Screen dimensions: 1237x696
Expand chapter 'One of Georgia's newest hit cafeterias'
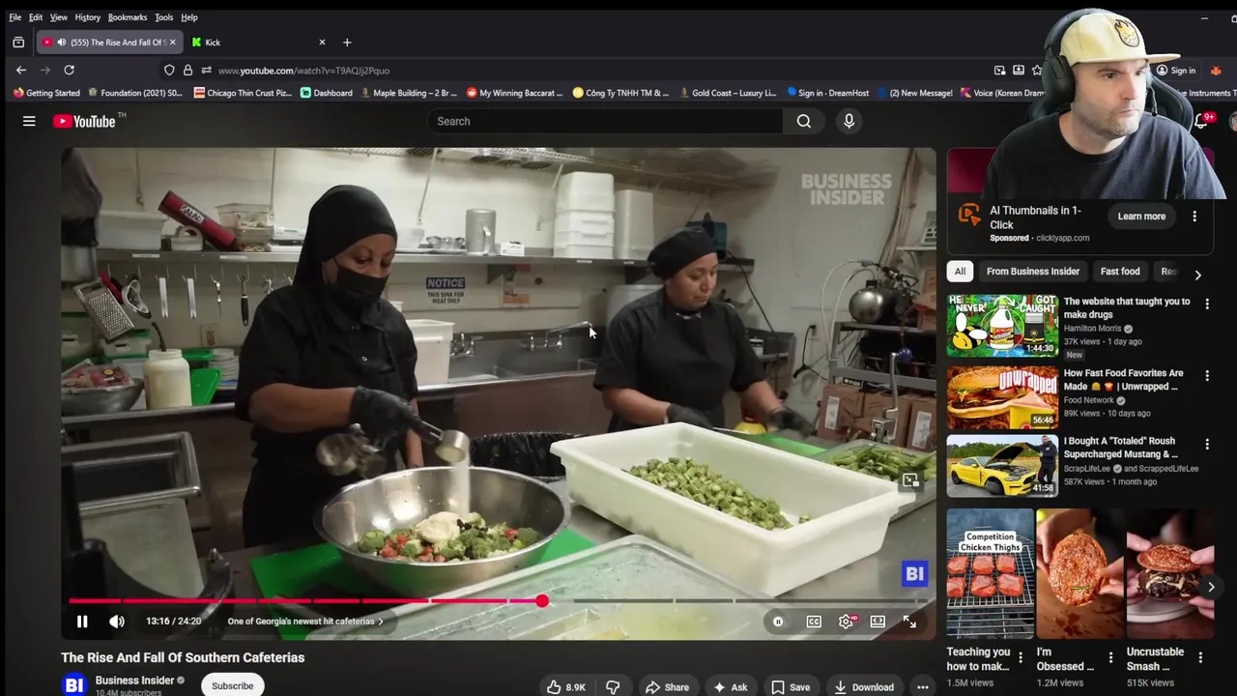coord(305,622)
